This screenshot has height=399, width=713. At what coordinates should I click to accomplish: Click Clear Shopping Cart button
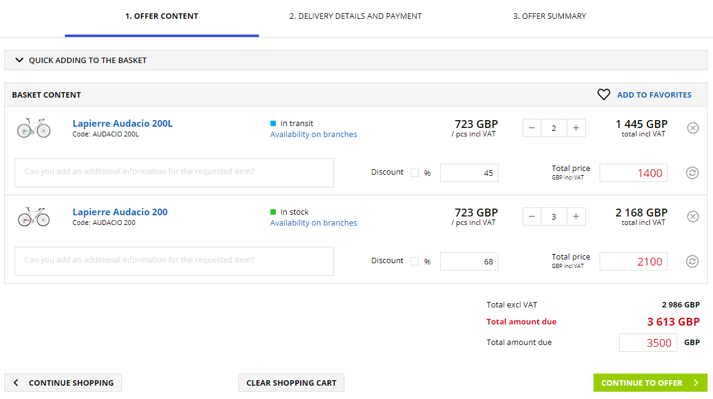291,383
